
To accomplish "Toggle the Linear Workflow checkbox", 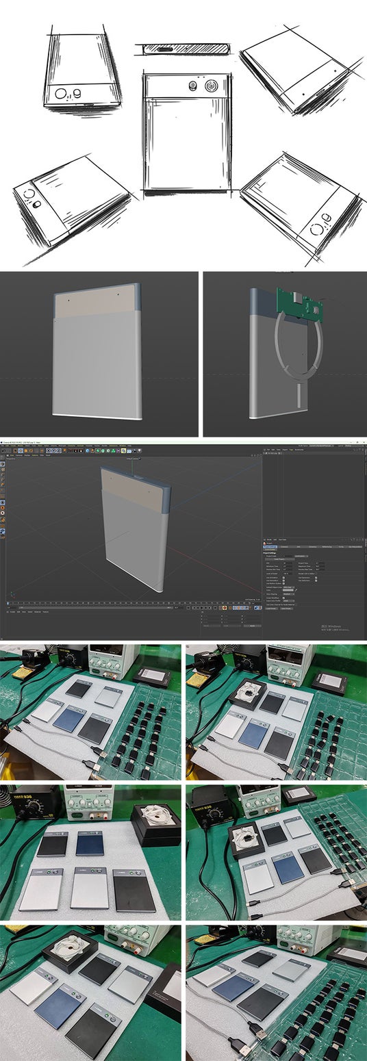I will point(283,598).
